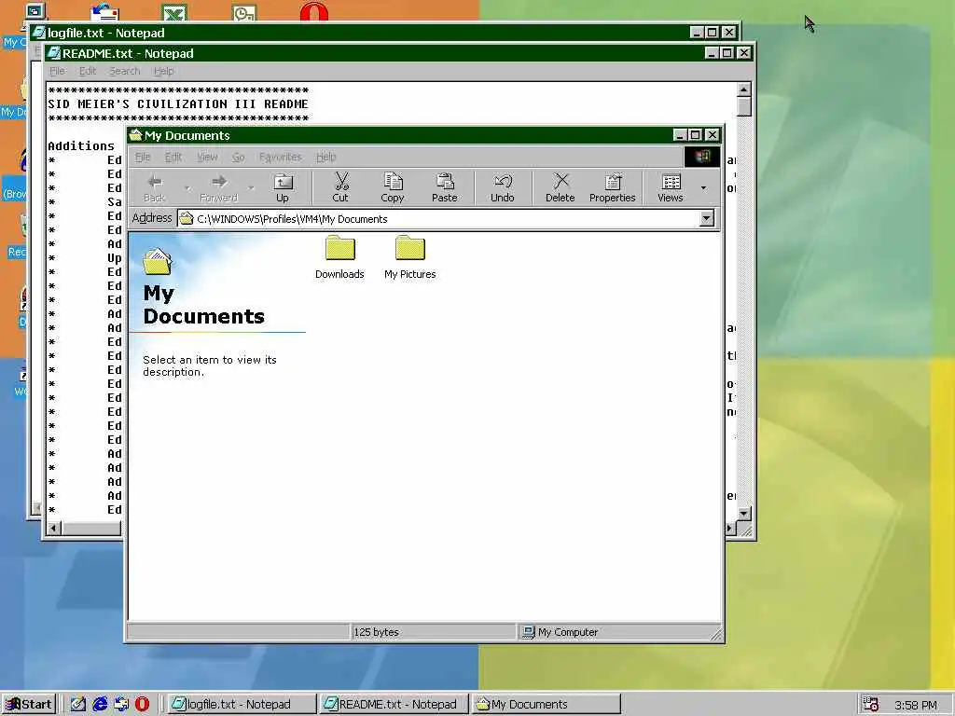This screenshot has height=716, width=955.
Task: Open the Start menu
Action: tap(29, 705)
